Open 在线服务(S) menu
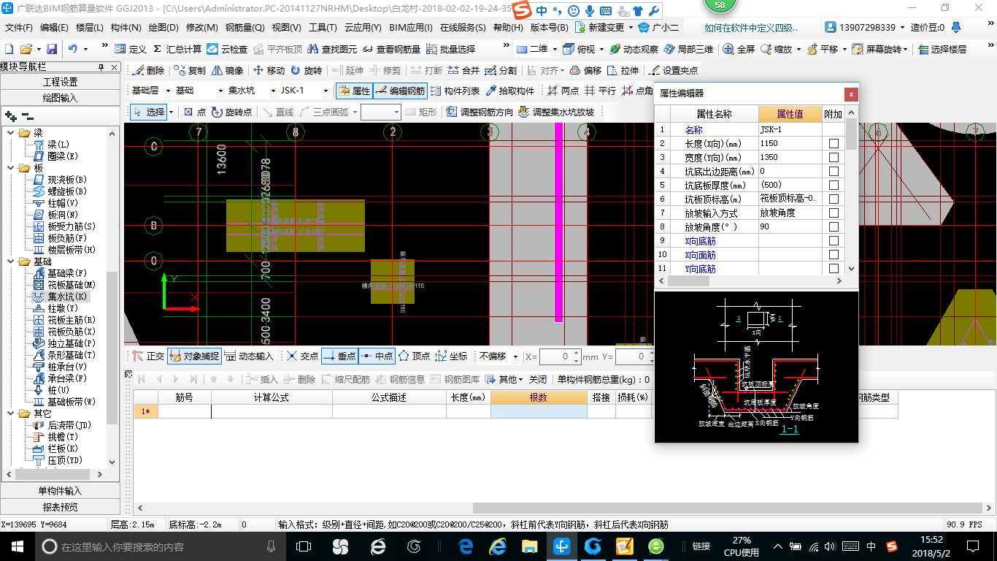 463,28
